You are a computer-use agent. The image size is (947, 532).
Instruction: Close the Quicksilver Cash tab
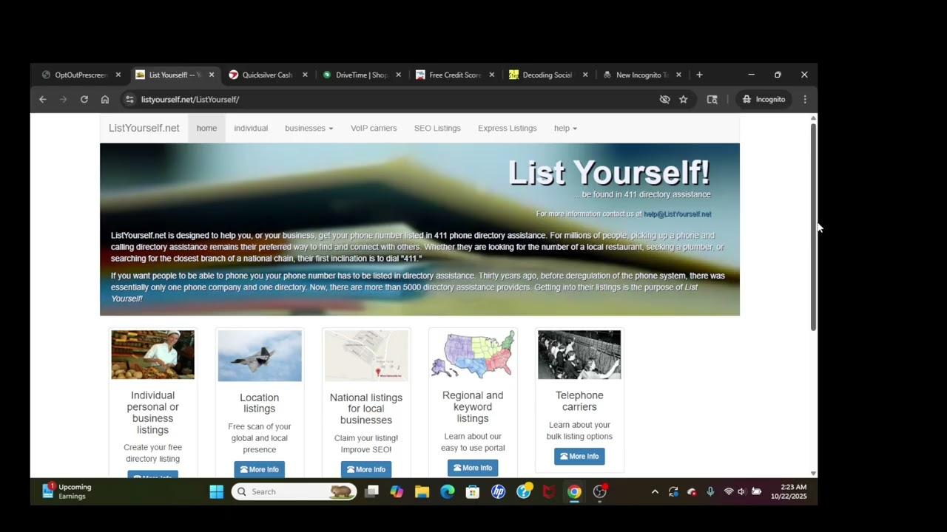(x=305, y=75)
